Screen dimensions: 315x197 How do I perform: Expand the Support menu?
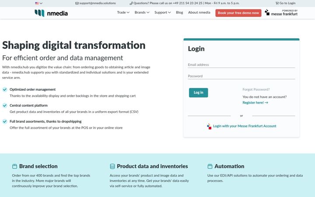coord(162,12)
